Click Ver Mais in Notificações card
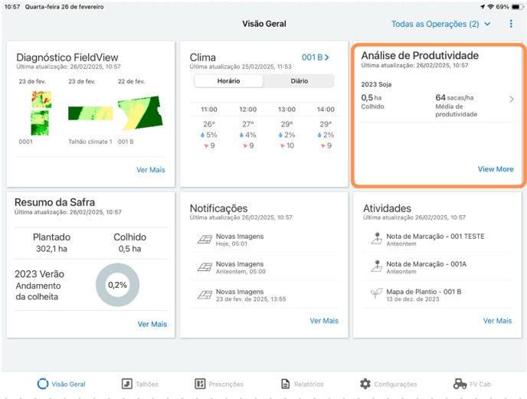Viewport: 527px width, 399px height. click(x=324, y=321)
